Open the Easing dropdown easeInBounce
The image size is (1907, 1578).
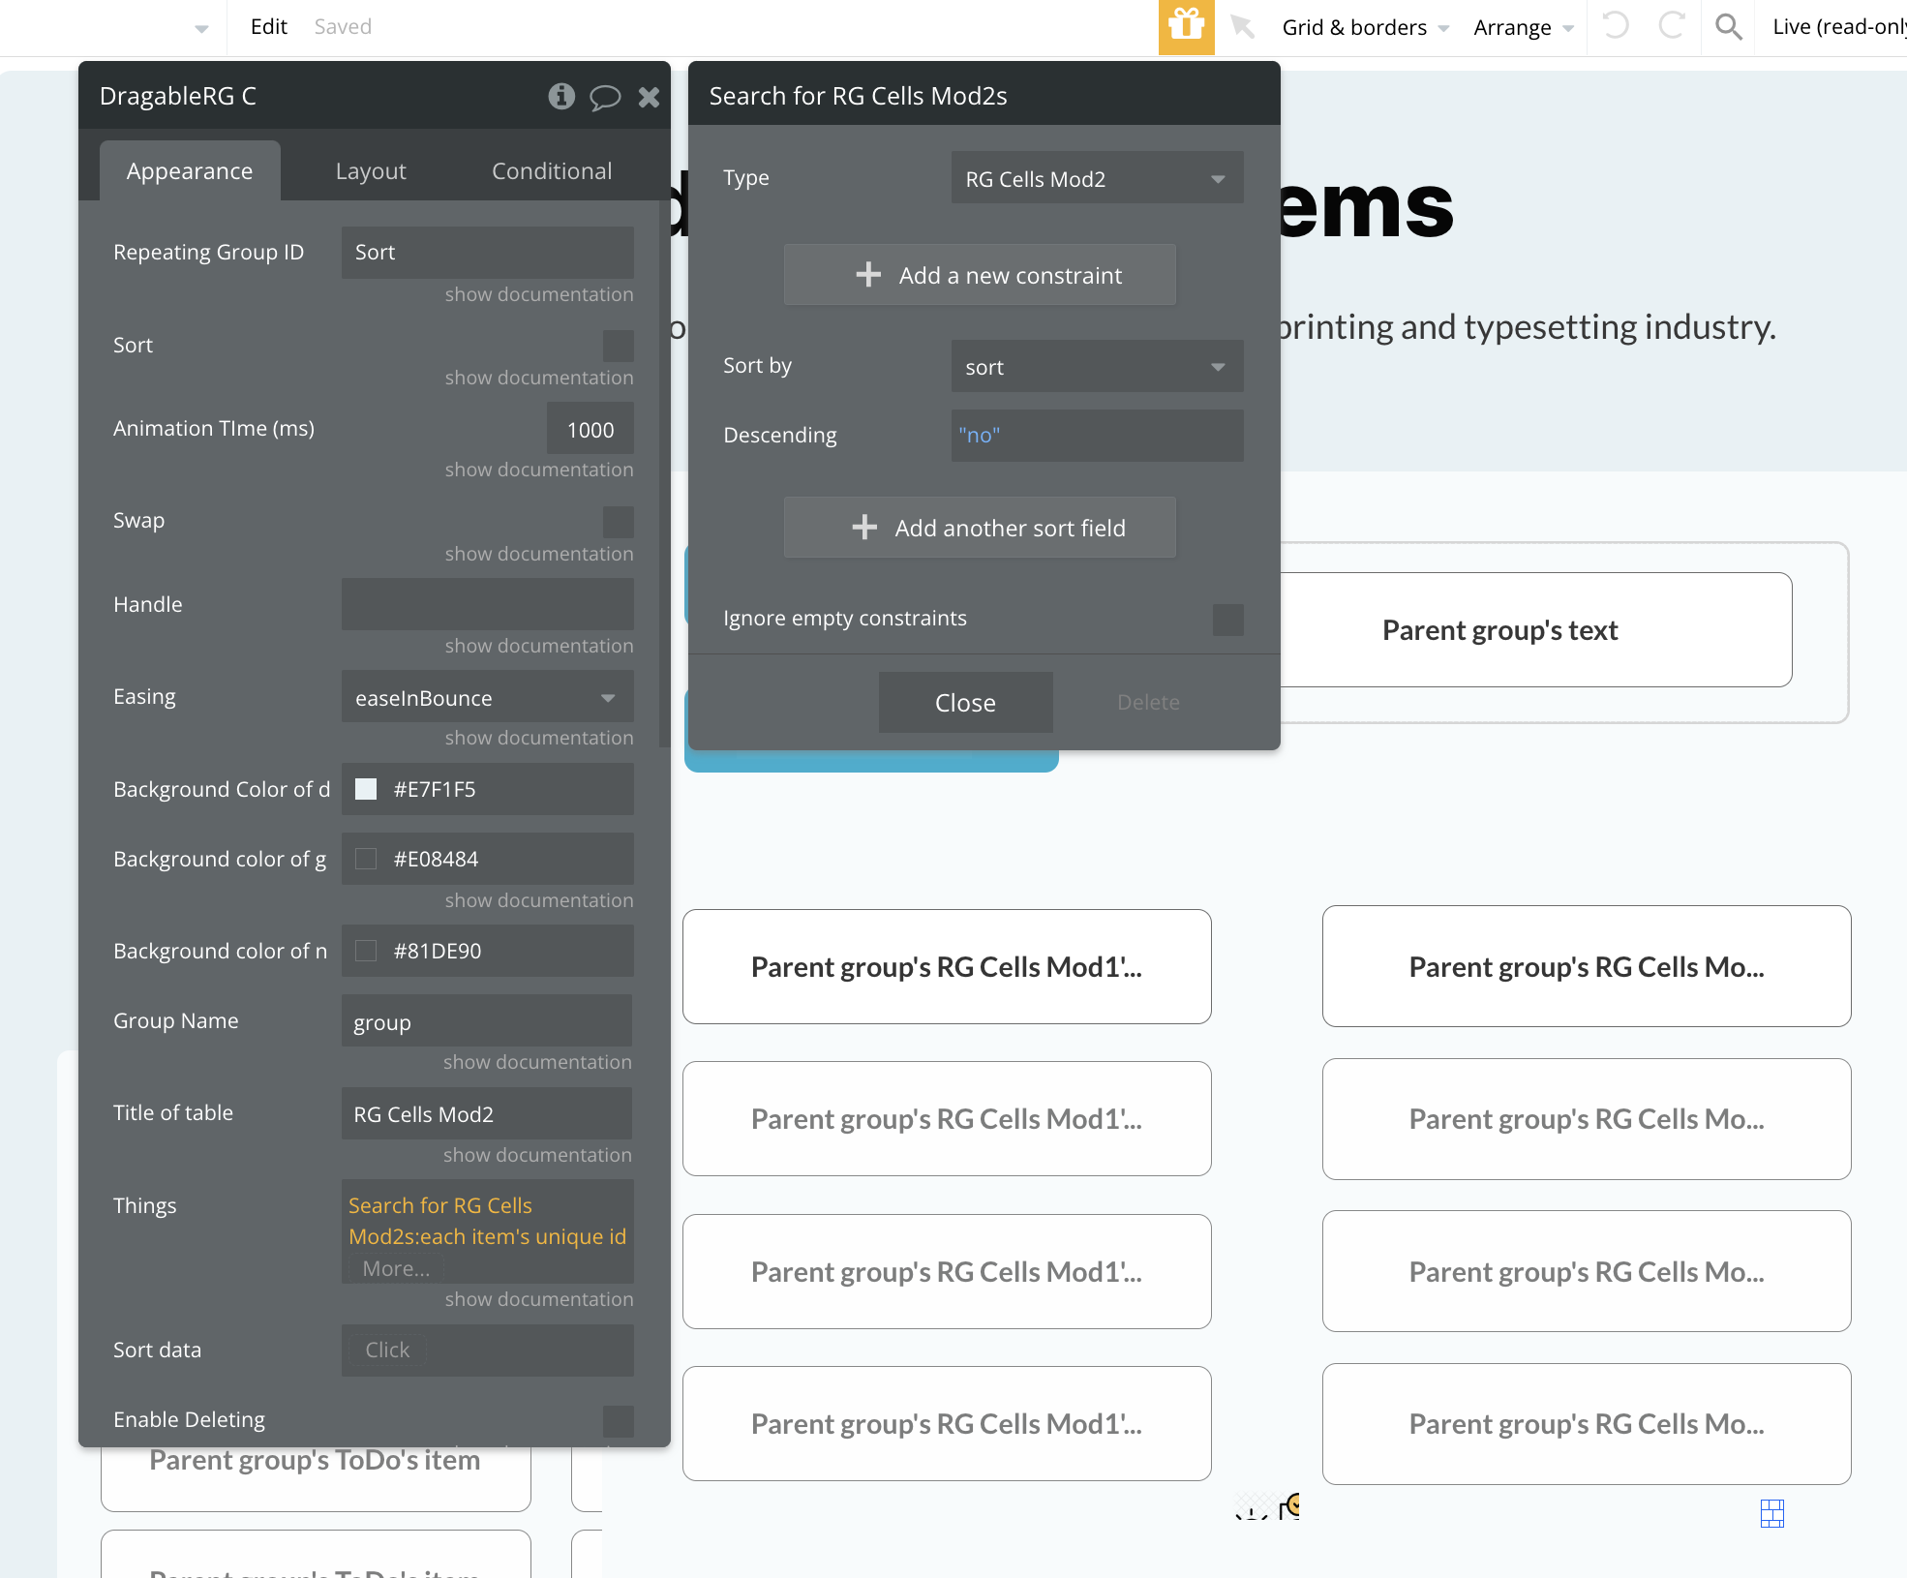487,697
